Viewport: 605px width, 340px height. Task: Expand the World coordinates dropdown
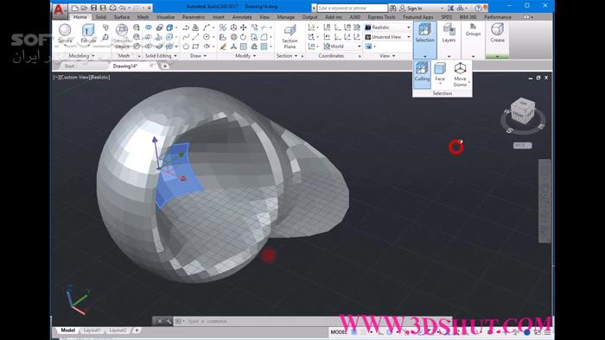tap(342, 47)
